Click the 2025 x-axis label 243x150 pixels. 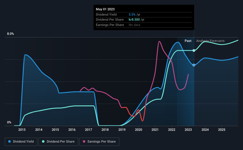[x=222, y=130]
